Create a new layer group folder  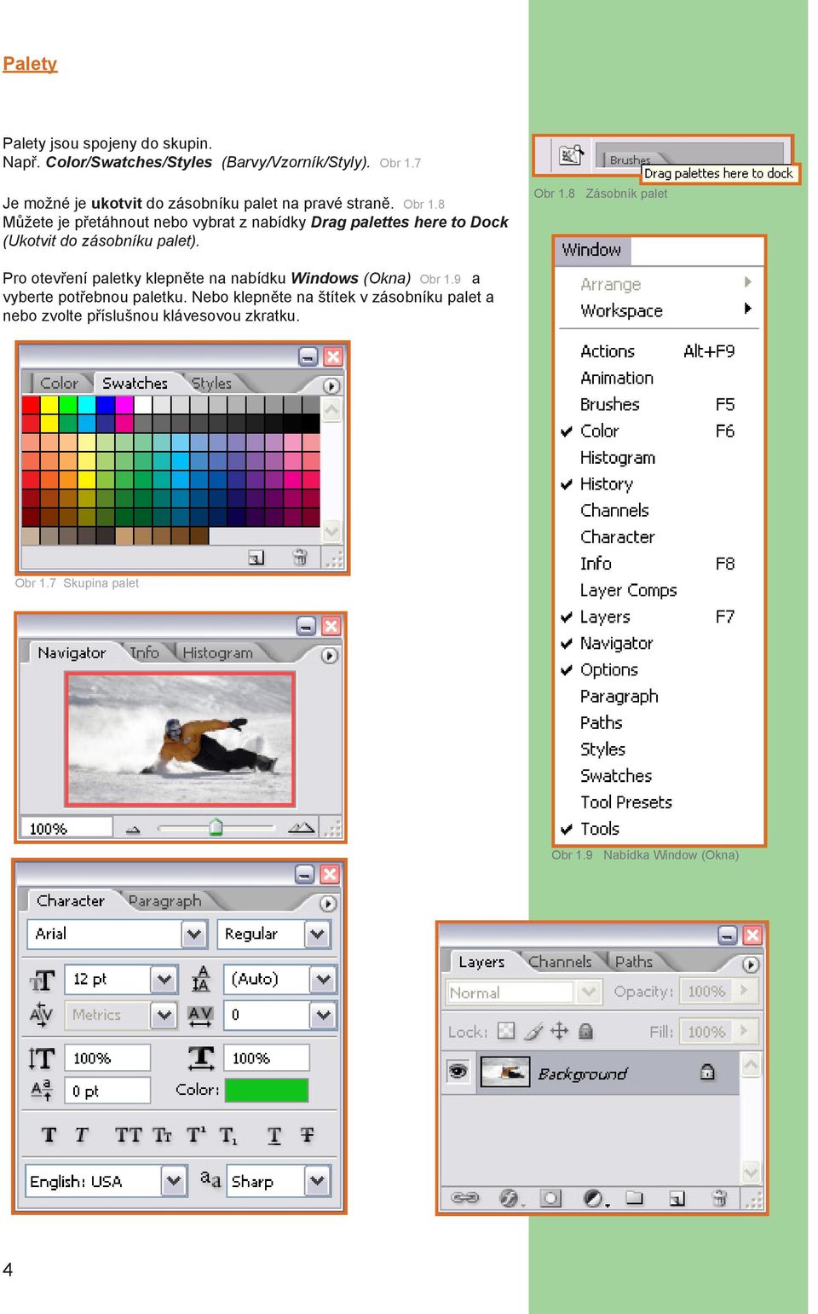635,1198
